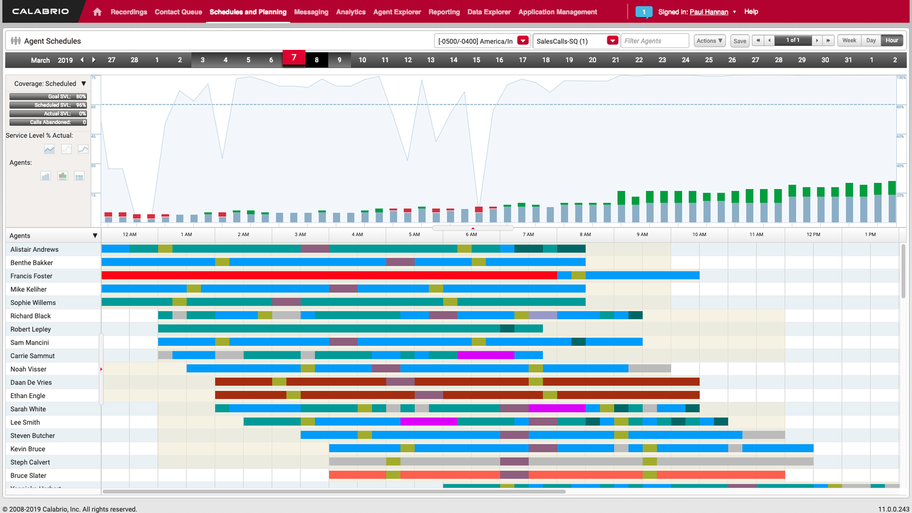
Task: Select the combined line chart icon for Service Level
Action: click(x=83, y=149)
